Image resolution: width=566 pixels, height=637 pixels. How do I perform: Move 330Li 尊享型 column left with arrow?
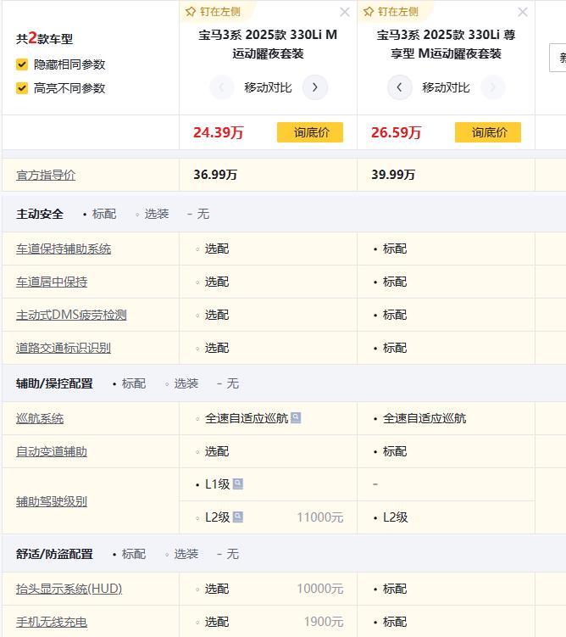coord(399,87)
